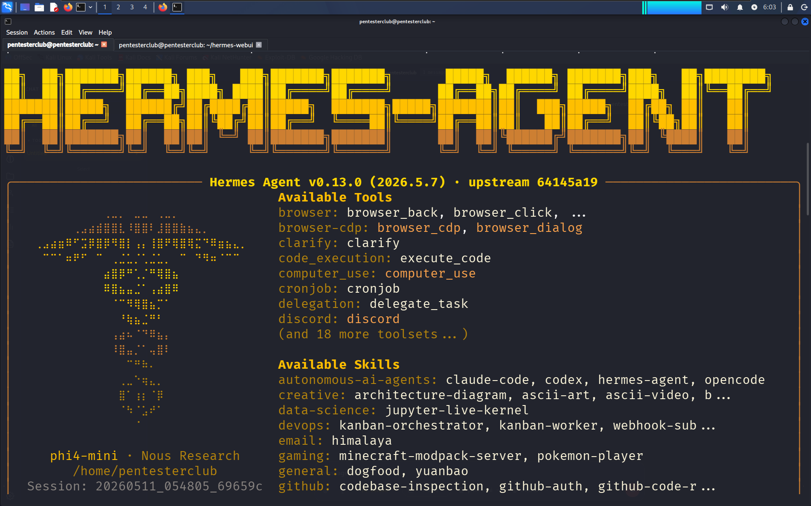
Task: Click 'phi4-mini · Nous Research' line
Action: (145, 456)
